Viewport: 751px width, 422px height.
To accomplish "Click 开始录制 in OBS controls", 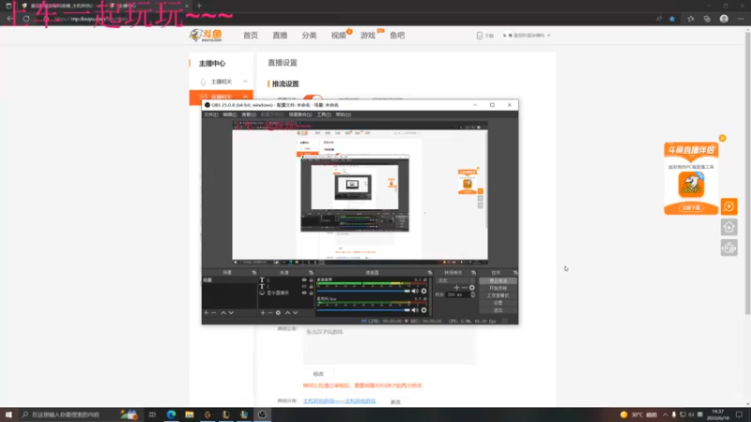I will pos(498,288).
